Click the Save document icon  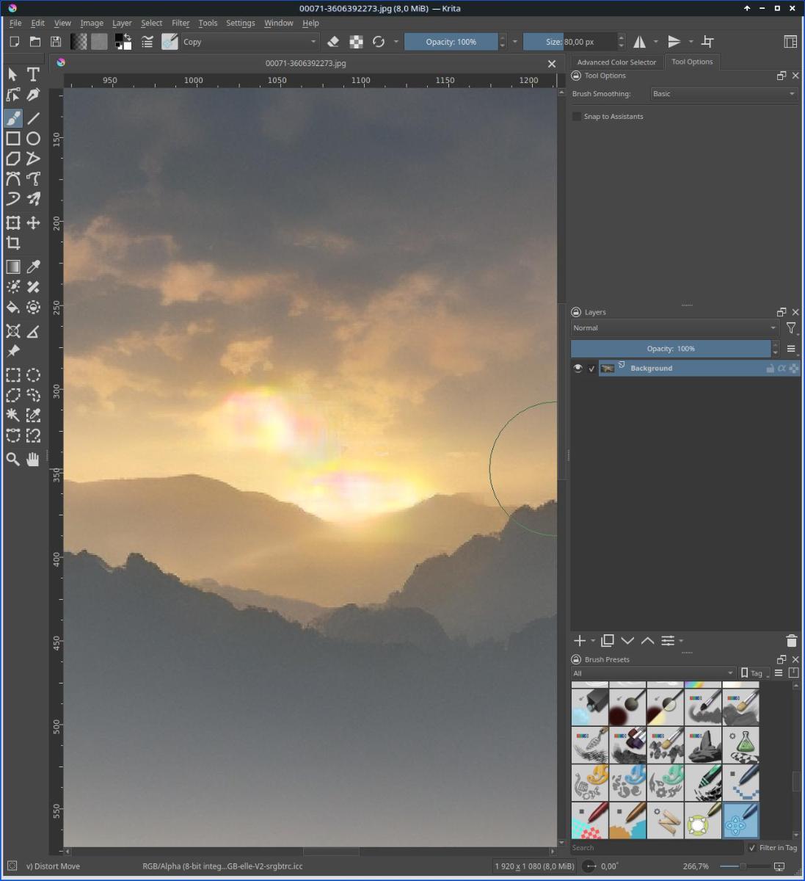(55, 42)
